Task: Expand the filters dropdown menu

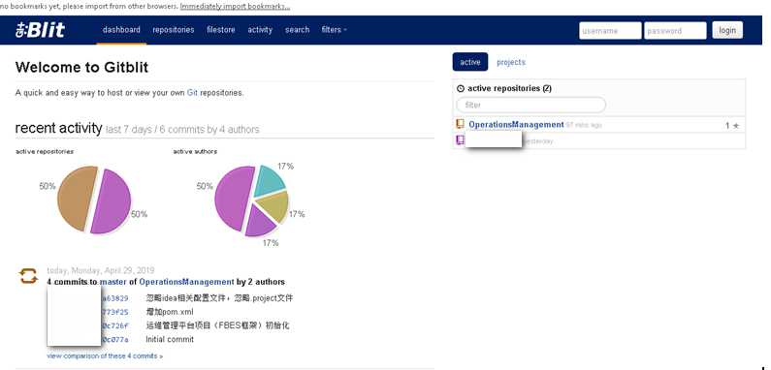Action: click(334, 29)
